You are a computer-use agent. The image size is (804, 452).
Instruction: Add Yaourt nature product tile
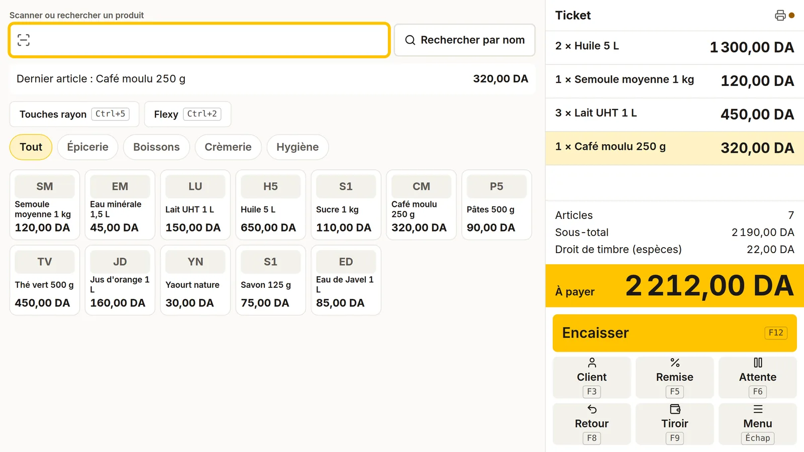pyautogui.click(x=195, y=280)
